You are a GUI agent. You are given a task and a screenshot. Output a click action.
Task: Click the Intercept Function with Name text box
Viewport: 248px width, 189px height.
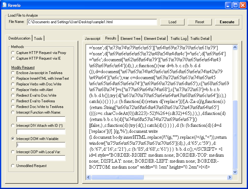pyautogui.click(x=41, y=119)
